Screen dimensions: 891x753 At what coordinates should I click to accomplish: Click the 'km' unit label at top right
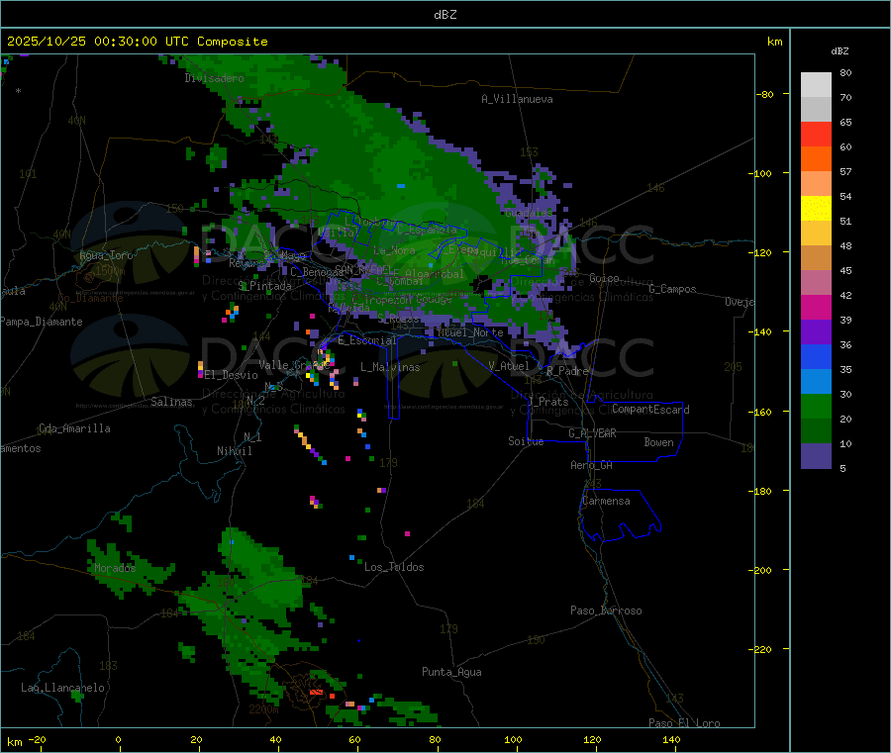coord(774,42)
